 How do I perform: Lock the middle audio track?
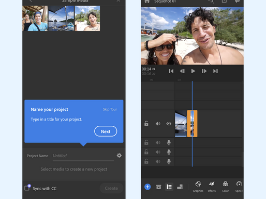coord(146,152)
